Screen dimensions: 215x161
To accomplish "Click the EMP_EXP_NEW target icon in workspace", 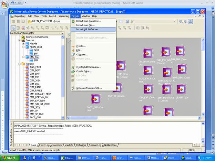I will [166, 52].
